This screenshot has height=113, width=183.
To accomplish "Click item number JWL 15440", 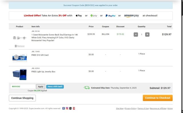I will coord(35,52).
